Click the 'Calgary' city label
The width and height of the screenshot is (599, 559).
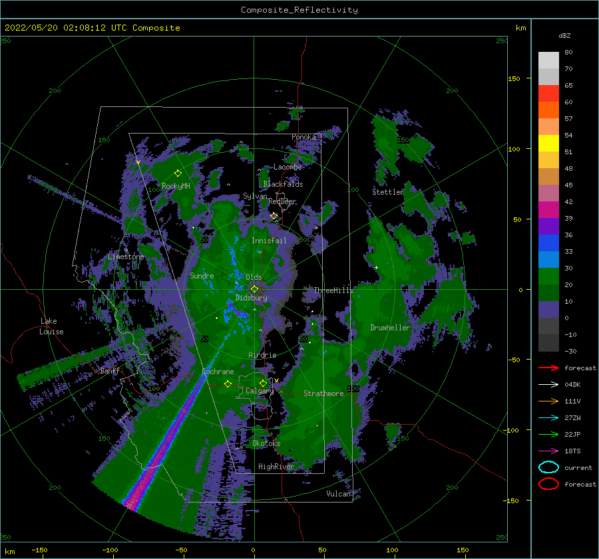point(260,391)
